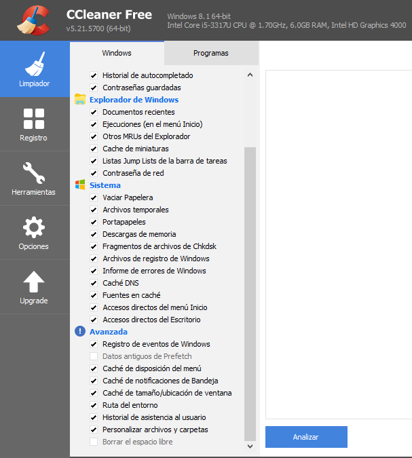Toggle Ruta del entorno checkbox
The image size is (412, 458).
(x=94, y=405)
